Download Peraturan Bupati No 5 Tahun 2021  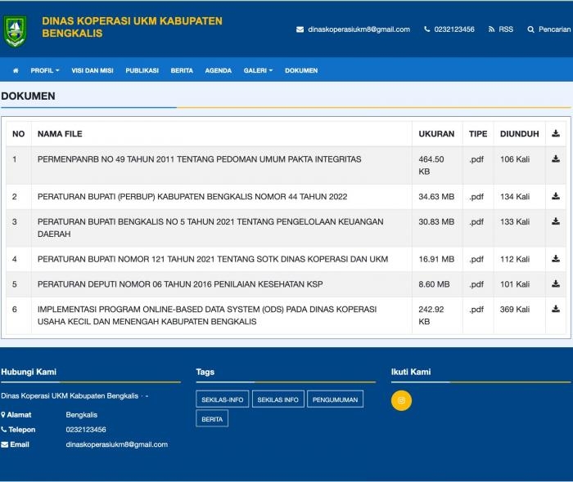click(556, 221)
